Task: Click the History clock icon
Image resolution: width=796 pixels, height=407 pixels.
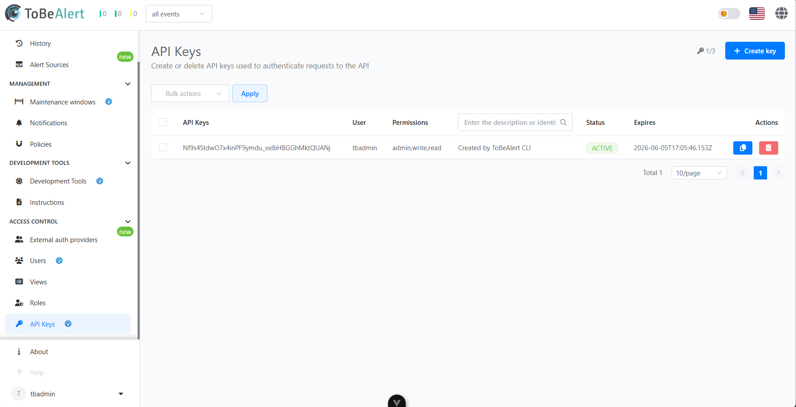Action: [x=19, y=43]
